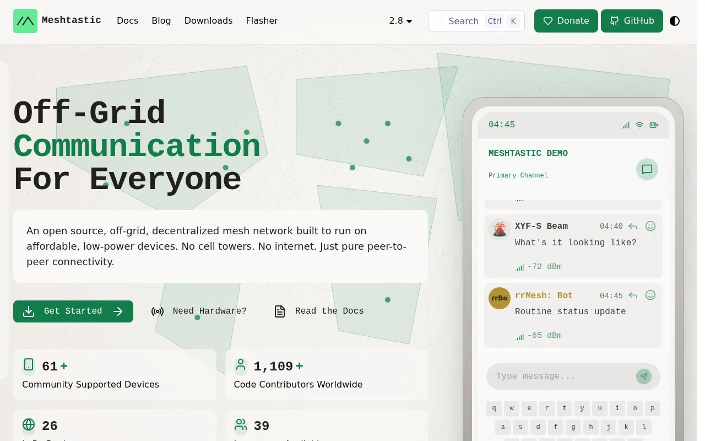Click the Type message... input field
Screen dimensions: 705x441
coord(573,377)
